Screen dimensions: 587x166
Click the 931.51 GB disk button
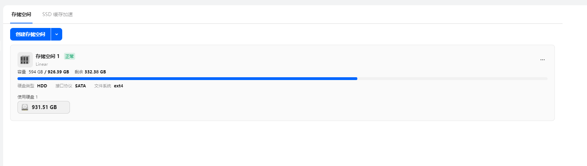coord(44,107)
